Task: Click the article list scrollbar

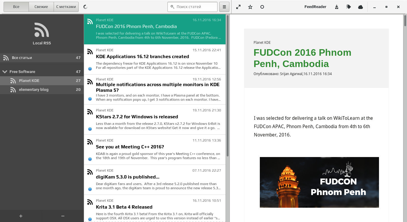Action: (228, 86)
